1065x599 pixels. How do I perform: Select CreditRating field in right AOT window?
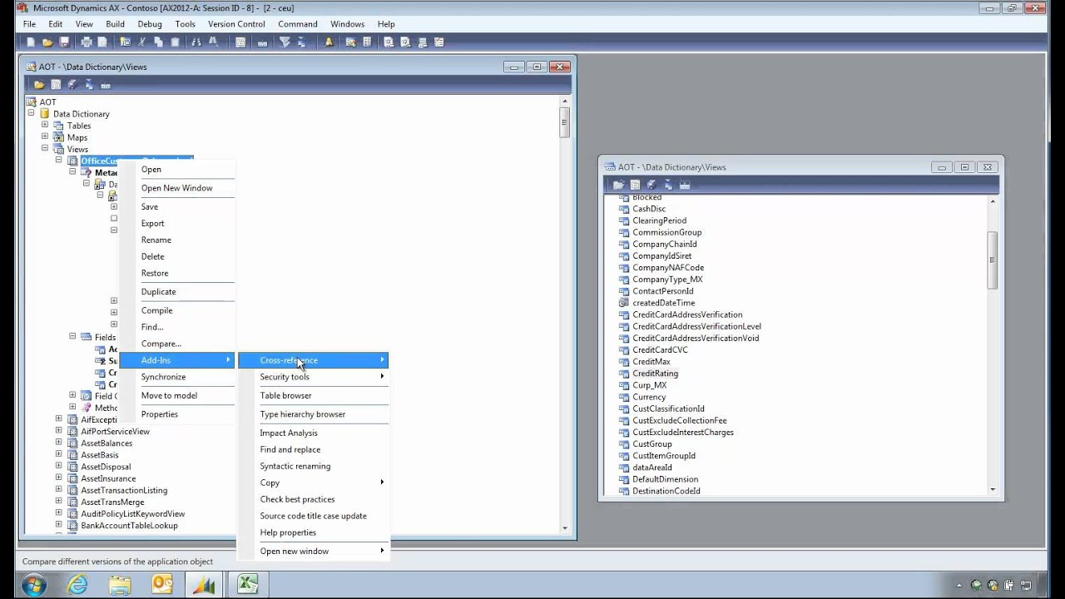(655, 374)
